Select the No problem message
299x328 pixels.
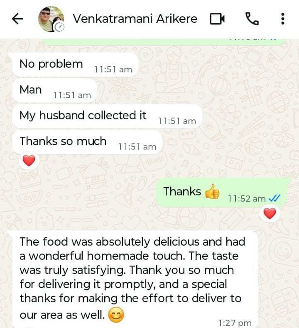(x=76, y=65)
